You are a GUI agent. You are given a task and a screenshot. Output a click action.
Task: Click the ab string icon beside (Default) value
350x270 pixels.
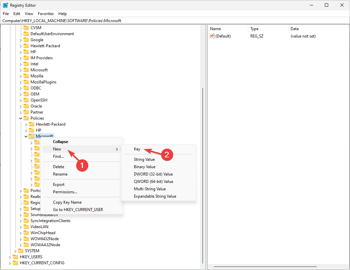pos(212,36)
